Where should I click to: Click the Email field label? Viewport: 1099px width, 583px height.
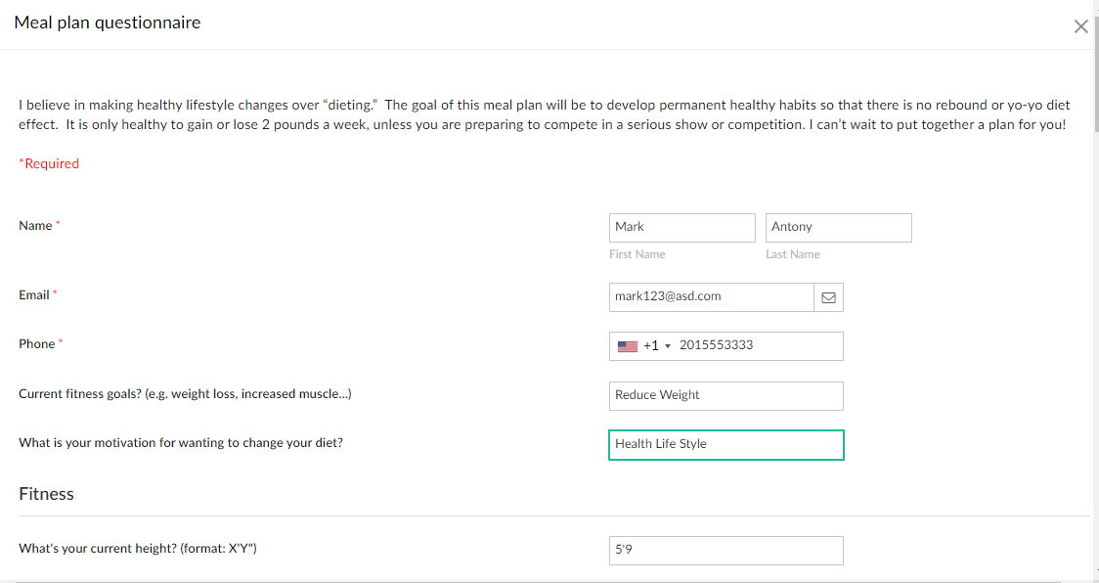[x=34, y=294]
